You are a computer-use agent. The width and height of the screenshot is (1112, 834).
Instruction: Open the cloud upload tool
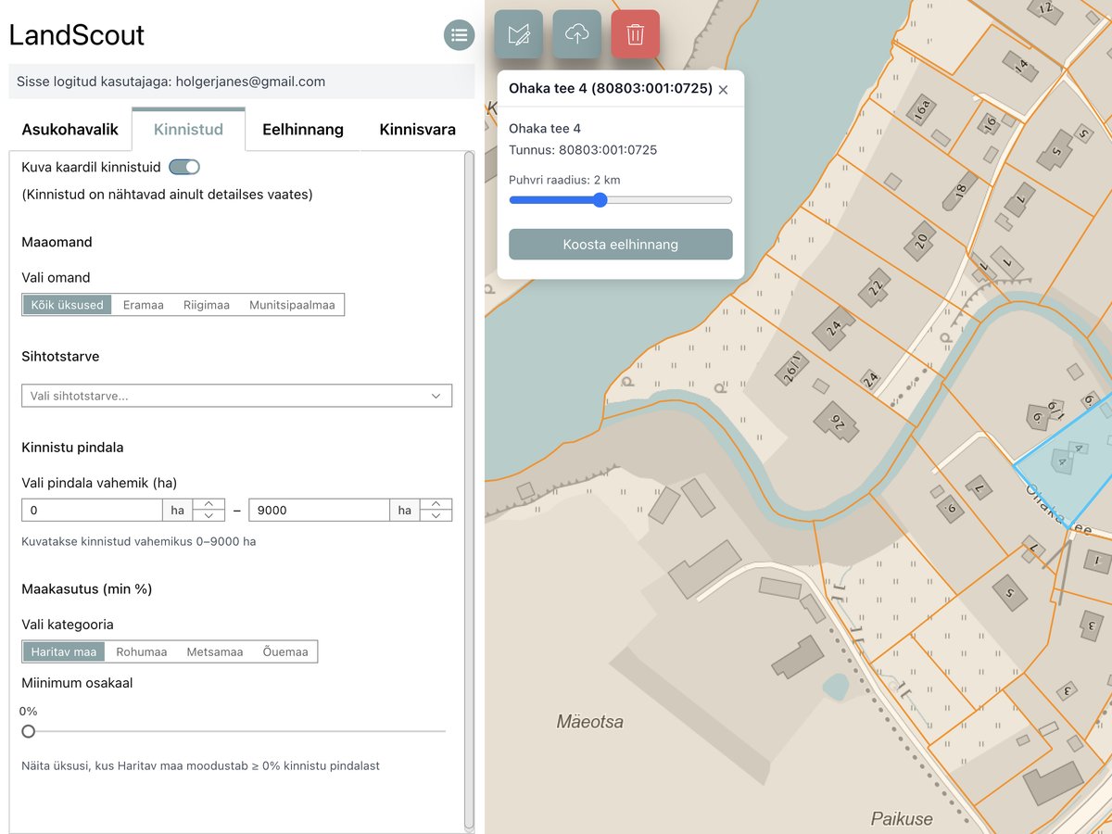click(x=576, y=34)
